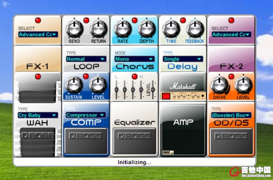Click the BOSS logo on Equalizer footswitch
The width and height of the screenshot is (273, 180).
coord(134,136)
